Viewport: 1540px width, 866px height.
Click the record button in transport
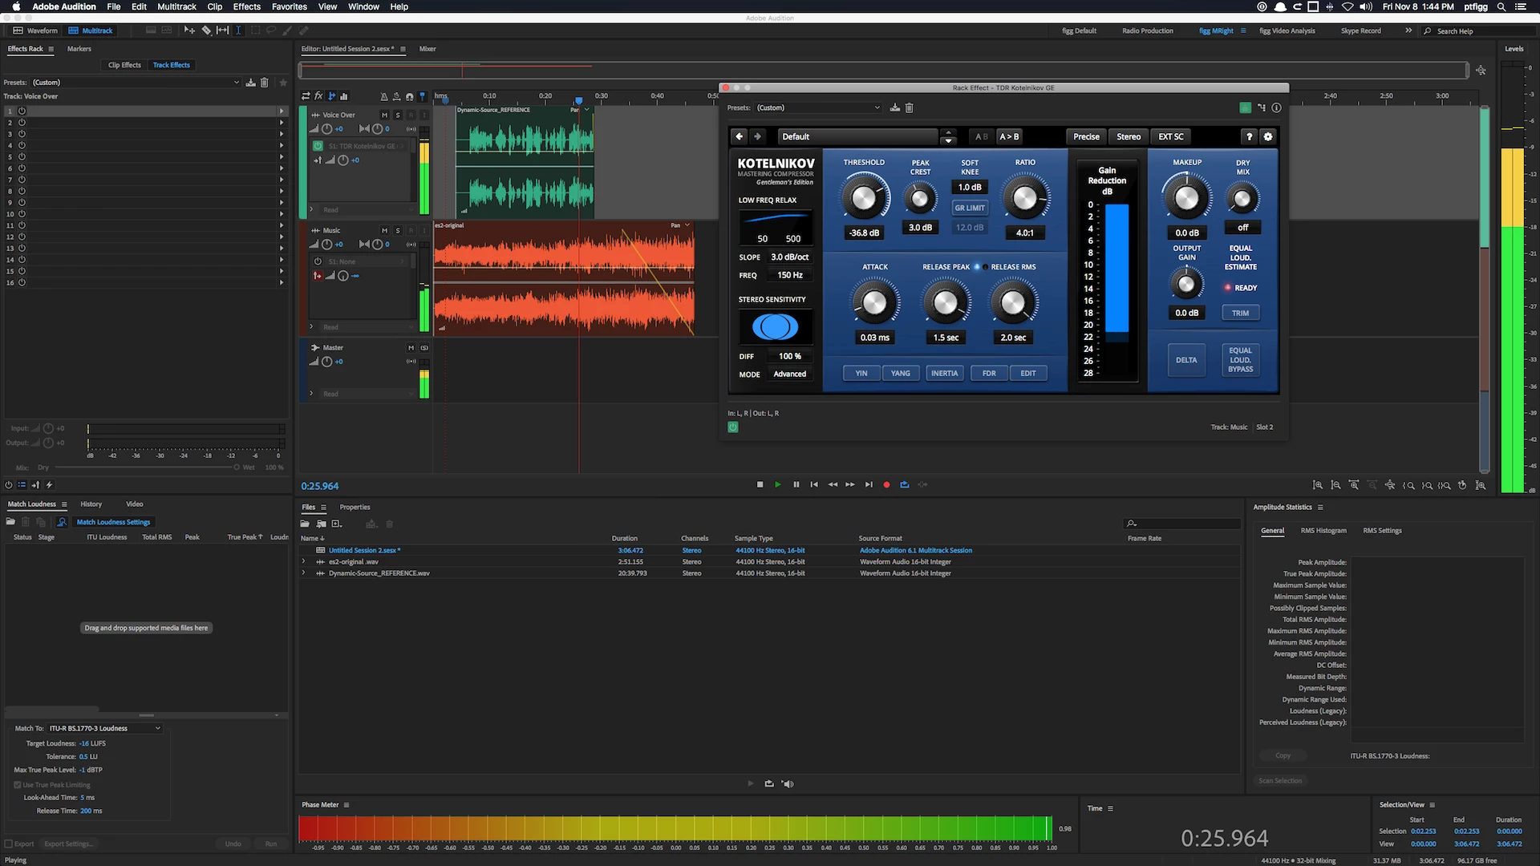[x=886, y=484]
